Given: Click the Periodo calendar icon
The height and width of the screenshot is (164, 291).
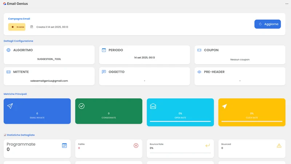Looking at the screenshot, I should tap(104, 50).
